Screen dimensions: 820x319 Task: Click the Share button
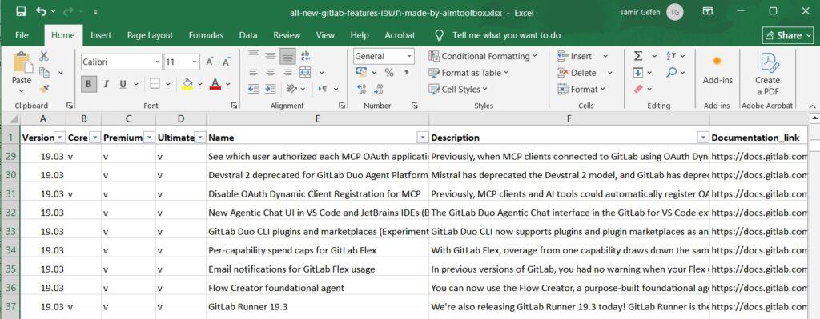coord(788,35)
